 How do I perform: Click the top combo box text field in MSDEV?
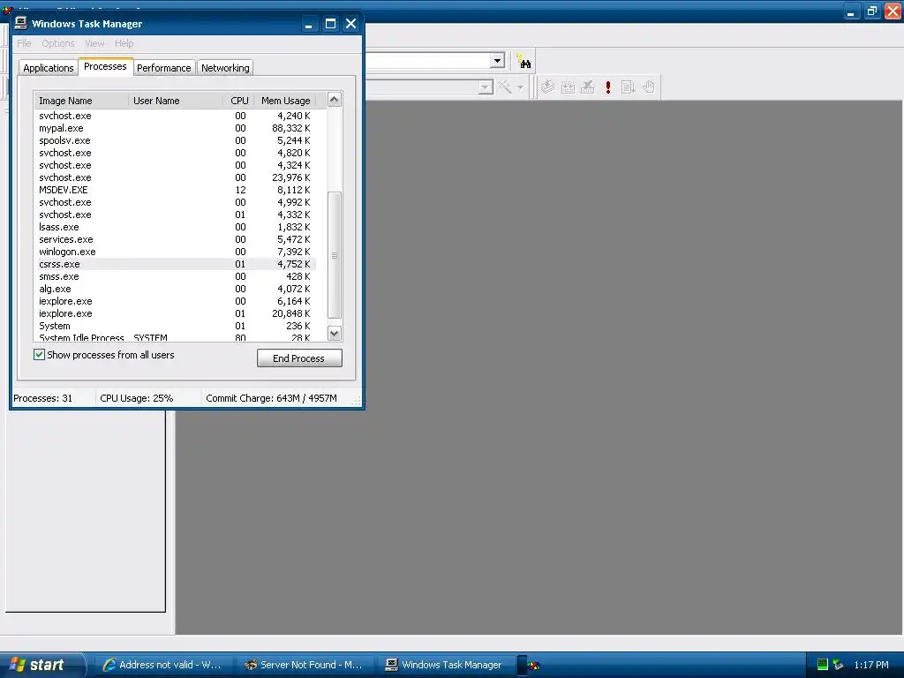[426, 61]
